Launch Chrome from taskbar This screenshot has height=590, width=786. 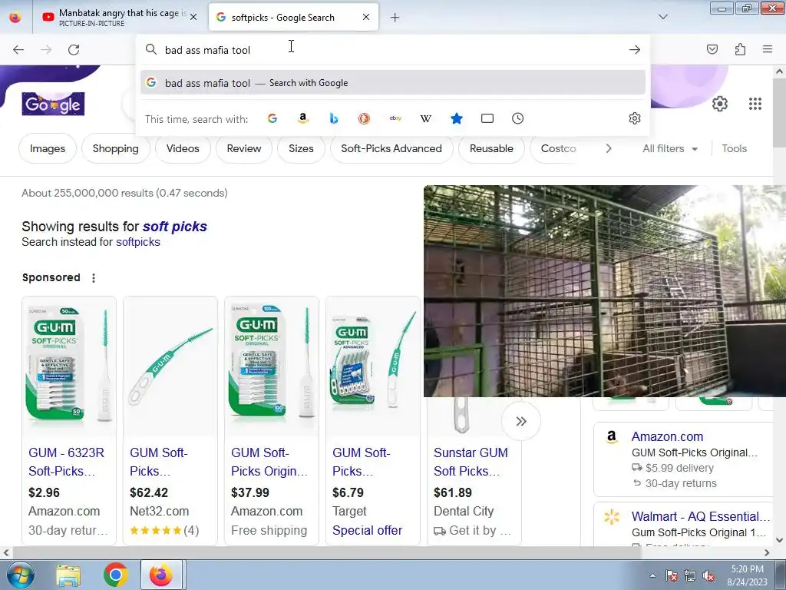116,575
